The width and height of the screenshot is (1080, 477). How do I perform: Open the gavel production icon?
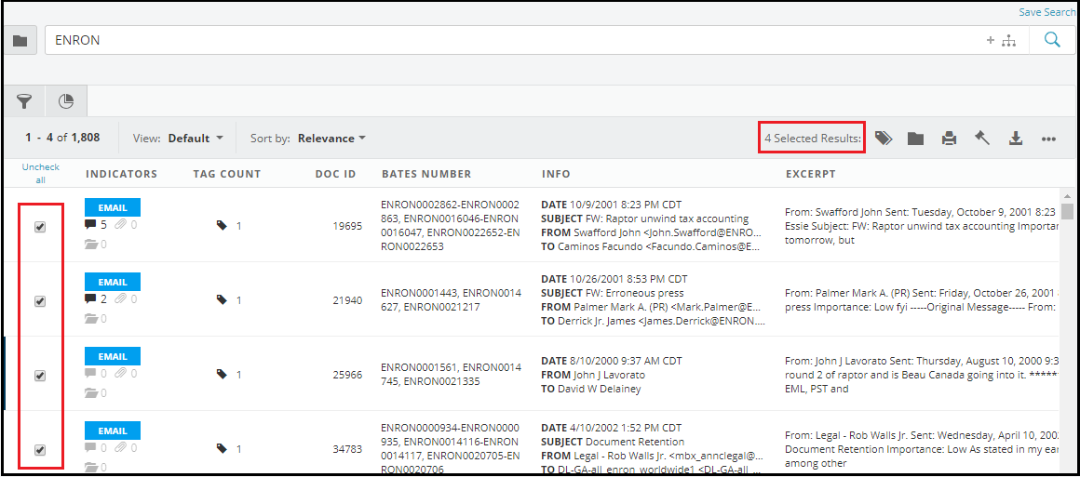[x=982, y=139]
